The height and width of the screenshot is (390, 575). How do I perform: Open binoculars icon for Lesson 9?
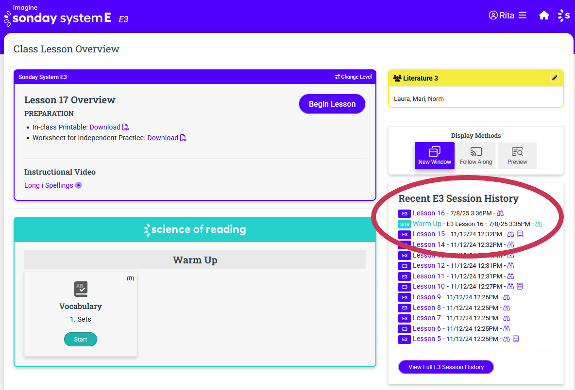coord(507,297)
